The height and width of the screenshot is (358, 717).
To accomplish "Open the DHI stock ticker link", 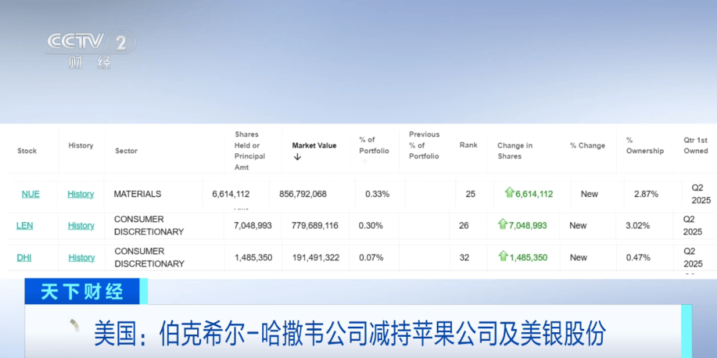I will pos(25,257).
